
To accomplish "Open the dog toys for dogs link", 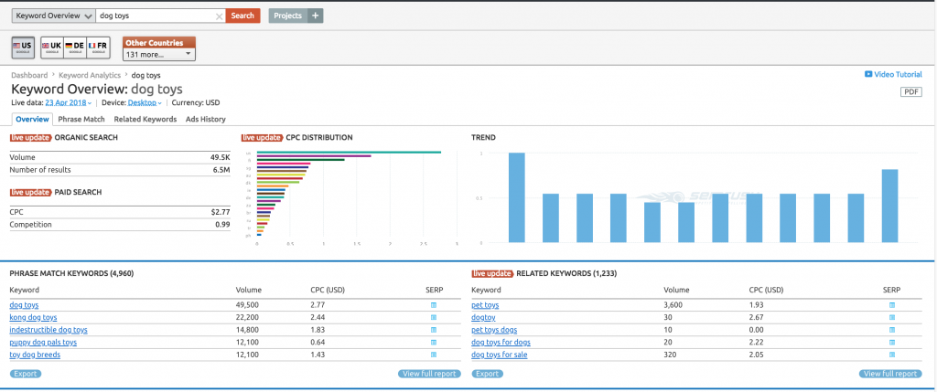I will coord(501,343).
